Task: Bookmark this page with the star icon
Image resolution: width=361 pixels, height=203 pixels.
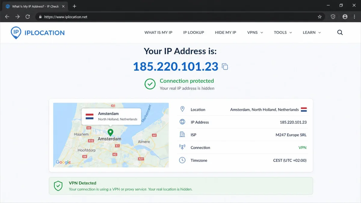Action: (x=320, y=17)
